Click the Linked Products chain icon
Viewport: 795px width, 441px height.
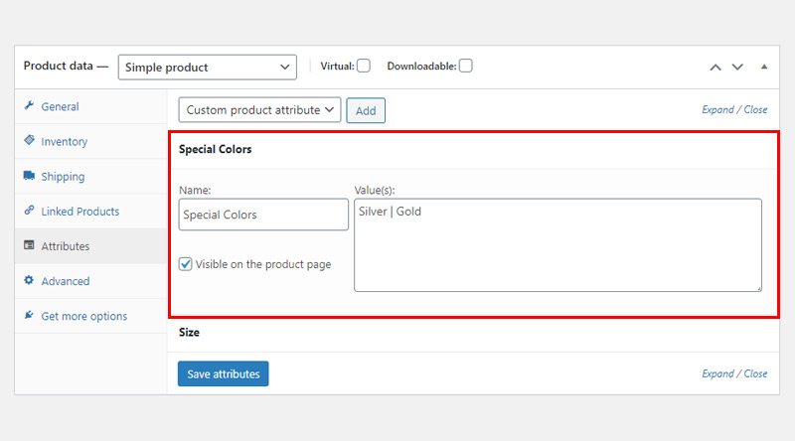29,210
